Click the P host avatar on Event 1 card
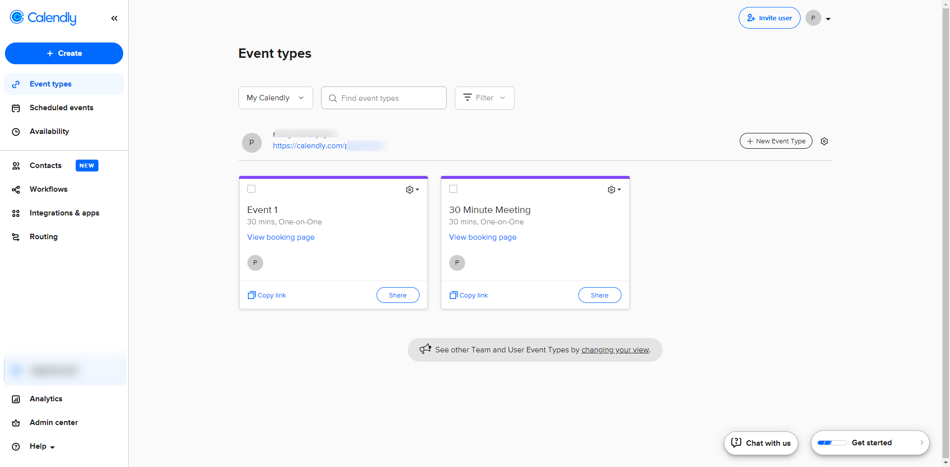 (x=255, y=263)
